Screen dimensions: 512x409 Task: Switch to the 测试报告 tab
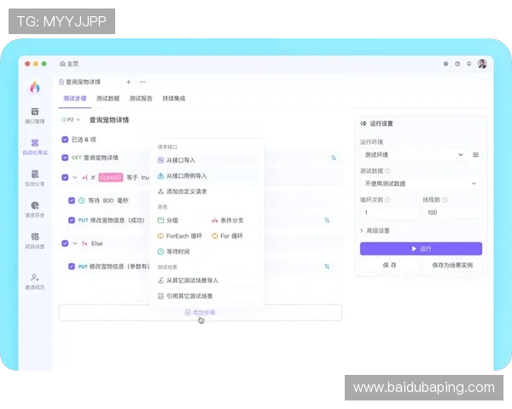141,98
